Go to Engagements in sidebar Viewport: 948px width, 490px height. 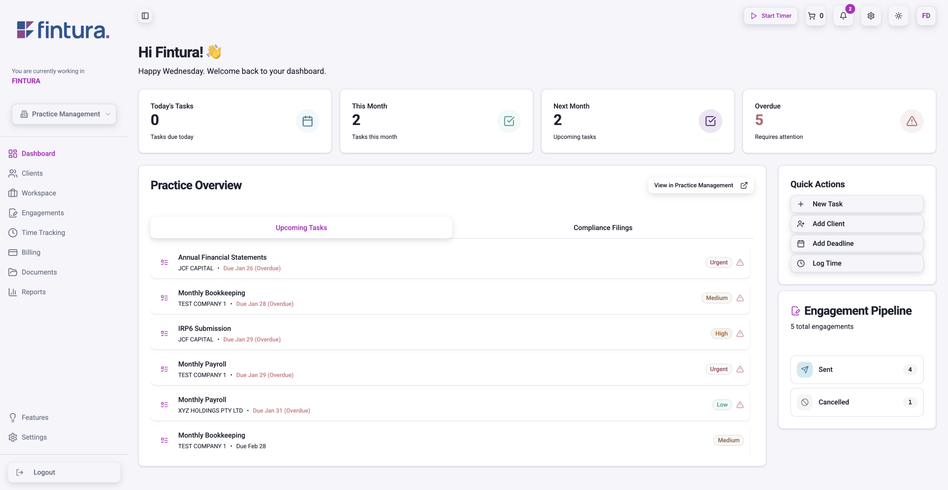43,213
